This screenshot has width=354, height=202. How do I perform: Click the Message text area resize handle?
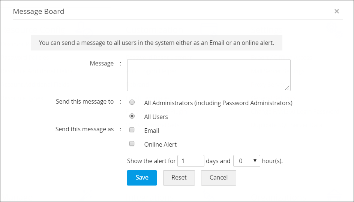click(x=287, y=88)
